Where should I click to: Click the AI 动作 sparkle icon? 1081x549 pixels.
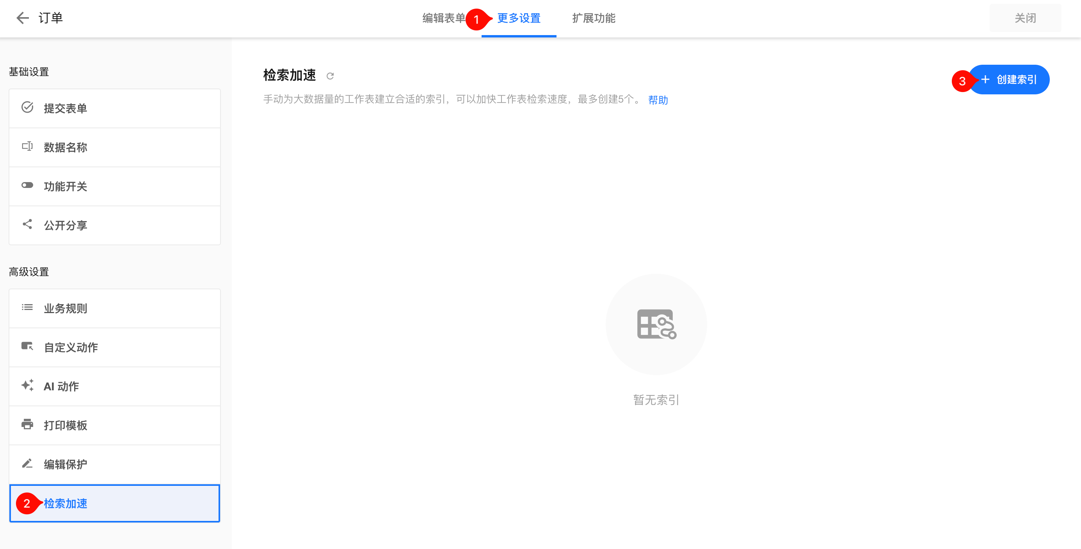pos(27,386)
